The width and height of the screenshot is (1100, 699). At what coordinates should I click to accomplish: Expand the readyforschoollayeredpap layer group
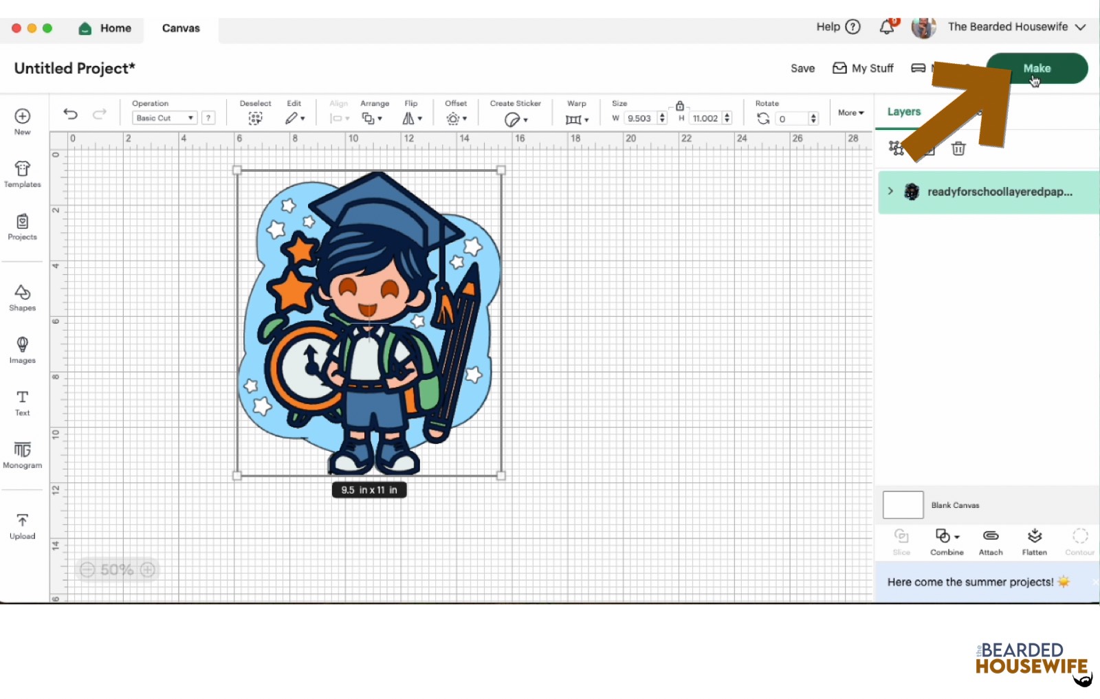[890, 191]
